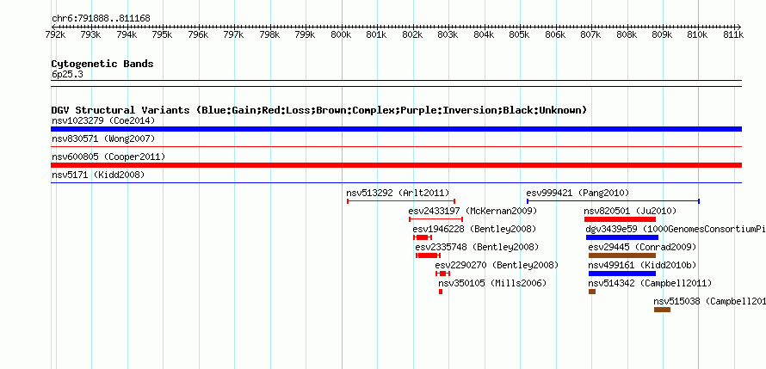Image resolution: width=766 pixels, height=369 pixels.
Task: Click the 794k ruler mark
Action: click(127, 34)
